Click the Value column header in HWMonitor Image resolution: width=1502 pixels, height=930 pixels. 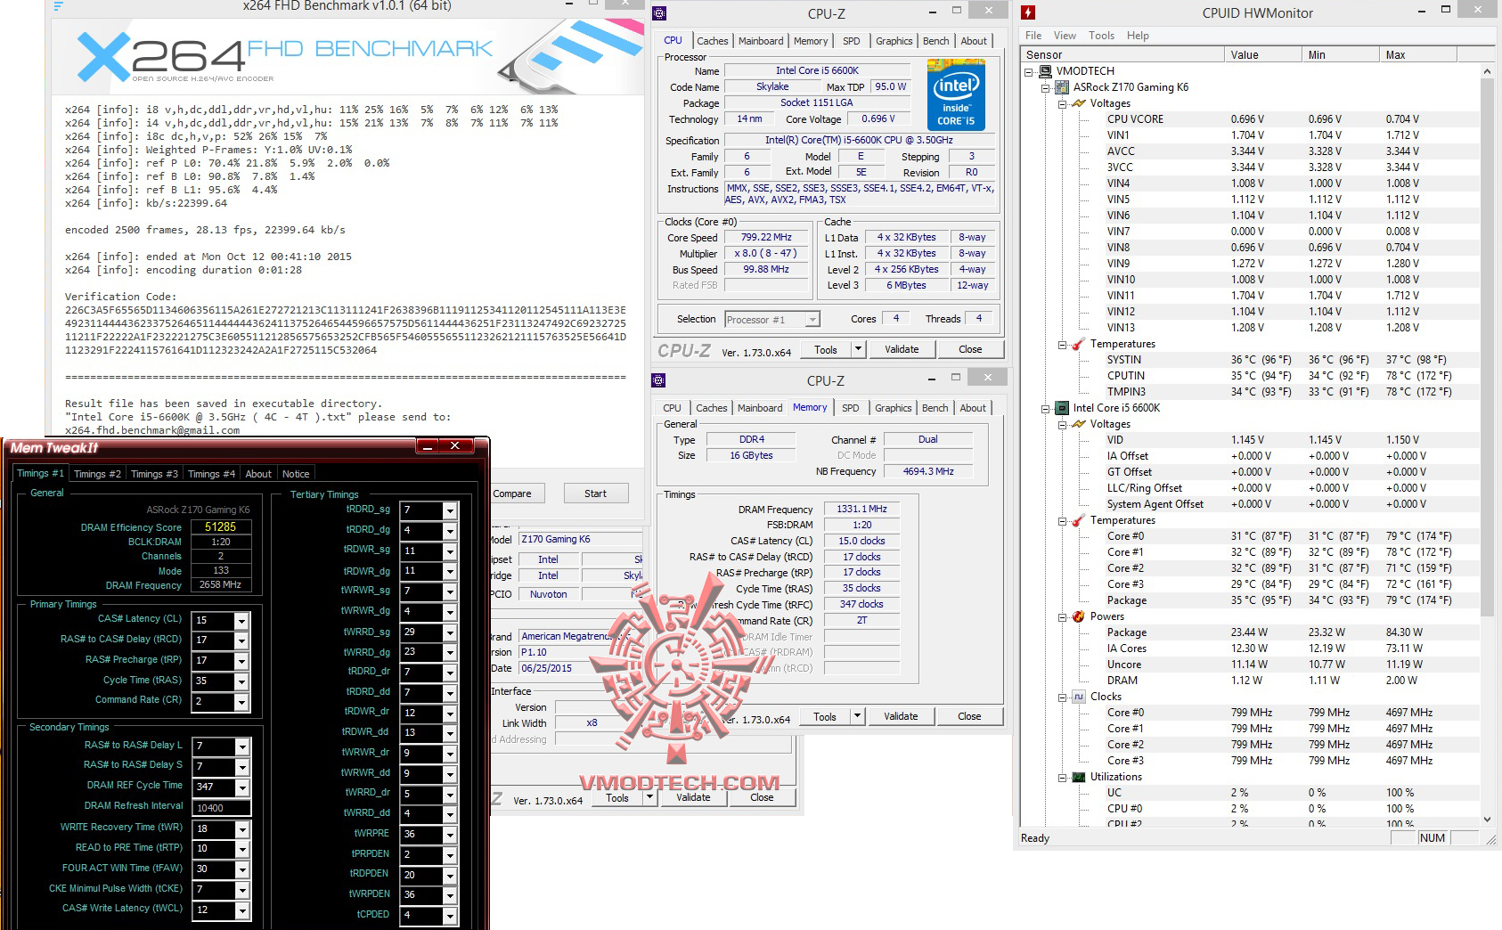pyautogui.click(x=1262, y=55)
